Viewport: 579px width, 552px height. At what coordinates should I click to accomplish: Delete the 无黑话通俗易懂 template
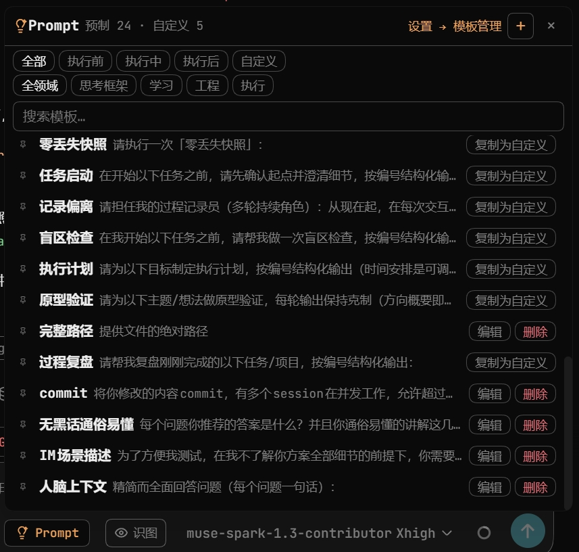click(535, 424)
